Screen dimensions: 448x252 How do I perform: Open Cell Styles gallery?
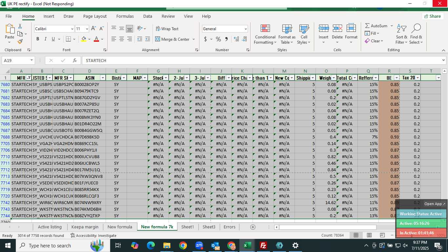304,34
